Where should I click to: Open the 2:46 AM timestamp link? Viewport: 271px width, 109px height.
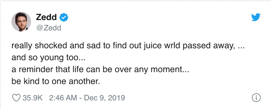click(63, 98)
